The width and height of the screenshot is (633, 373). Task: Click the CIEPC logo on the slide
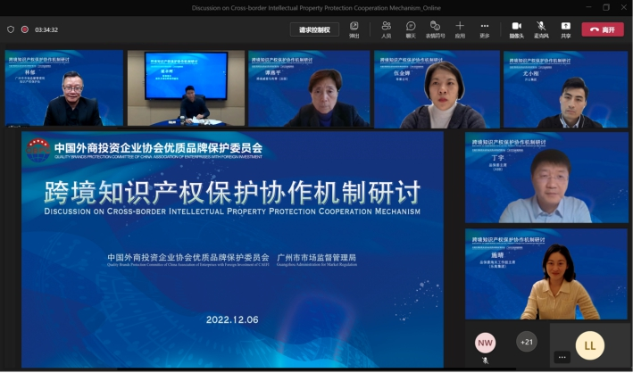38,150
